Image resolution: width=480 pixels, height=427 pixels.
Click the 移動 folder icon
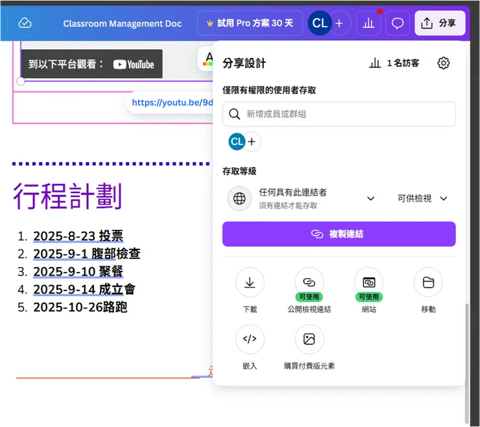pos(428,283)
